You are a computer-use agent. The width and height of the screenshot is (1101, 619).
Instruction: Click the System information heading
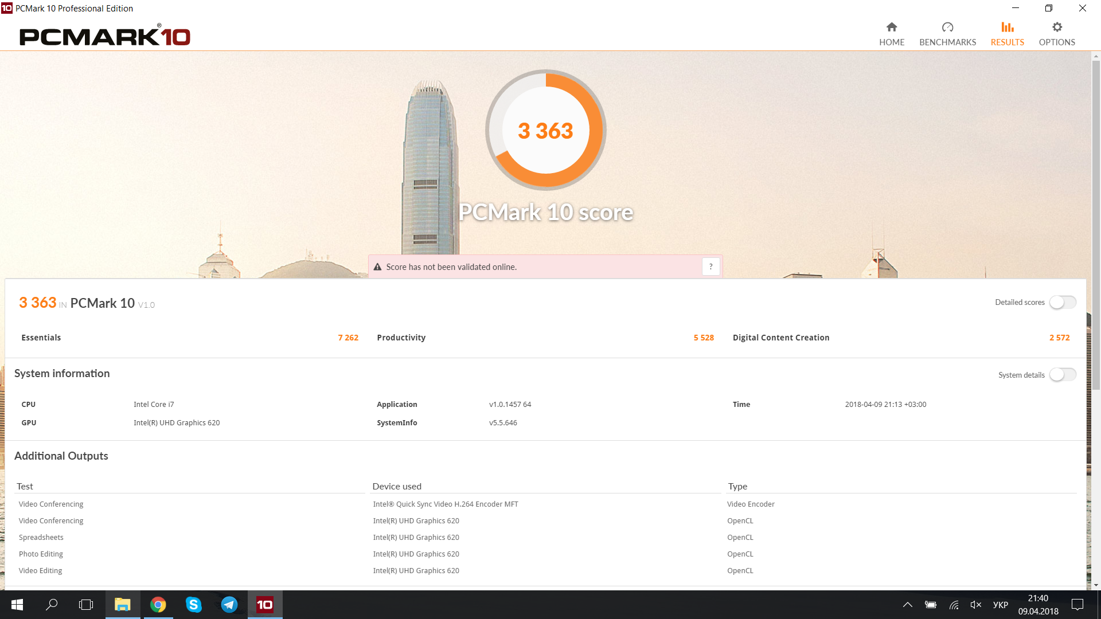[x=62, y=374]
